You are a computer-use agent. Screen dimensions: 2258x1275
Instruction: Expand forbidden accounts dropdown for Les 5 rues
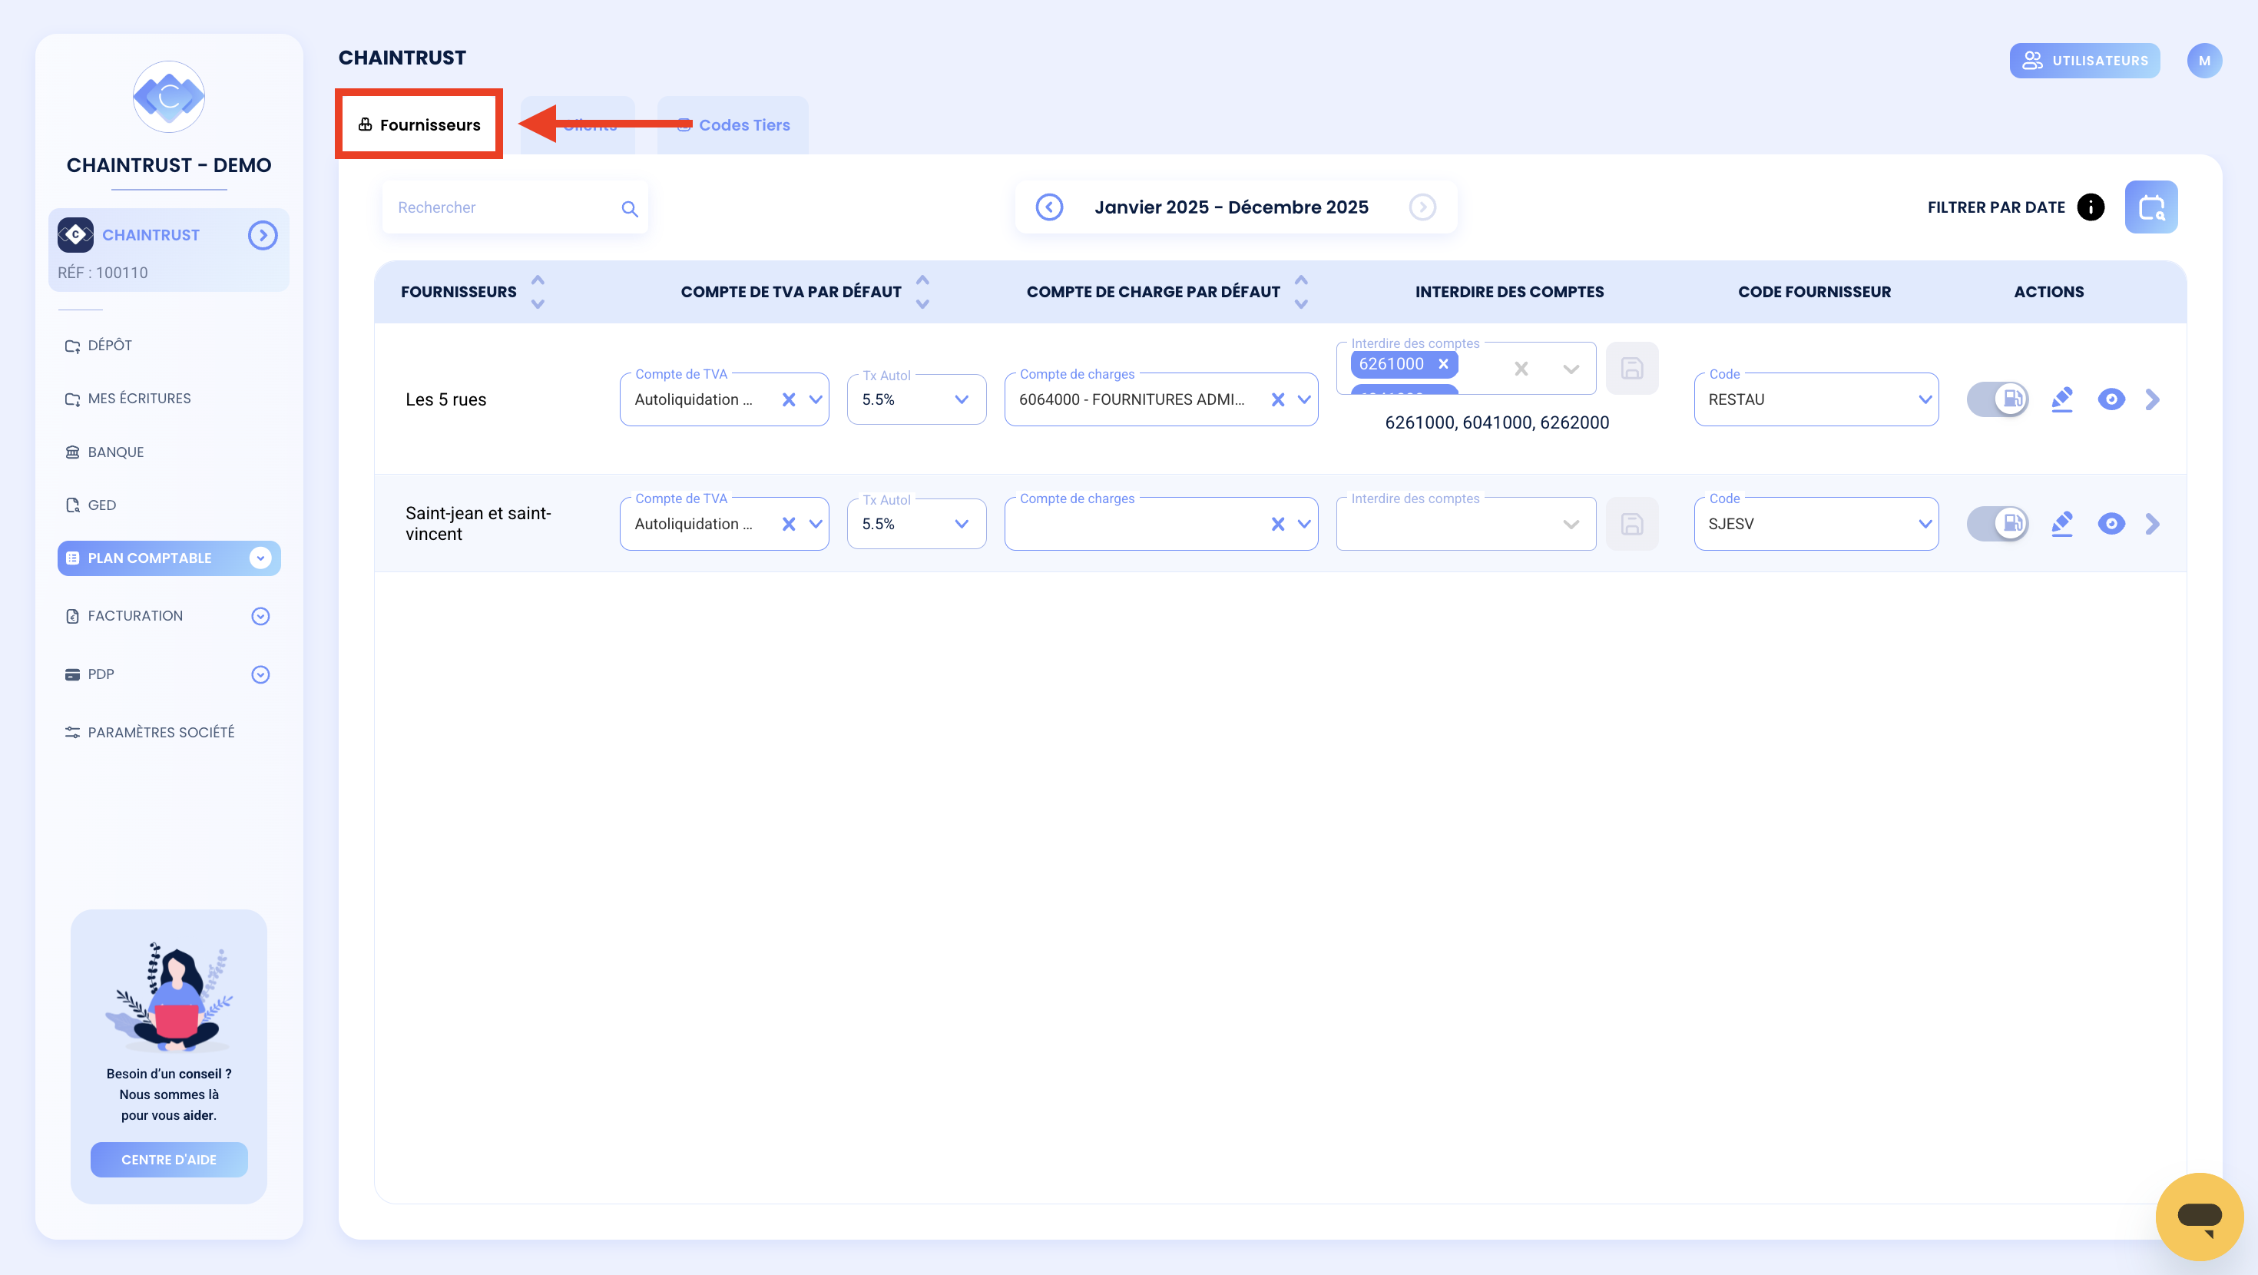pos(1571,369)
